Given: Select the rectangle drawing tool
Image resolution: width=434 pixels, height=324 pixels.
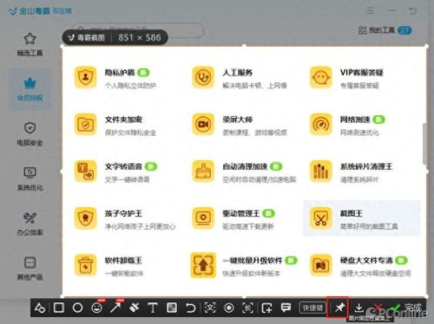Looking at the screenshot, I should pyautogui.click(x=59, y=308).
